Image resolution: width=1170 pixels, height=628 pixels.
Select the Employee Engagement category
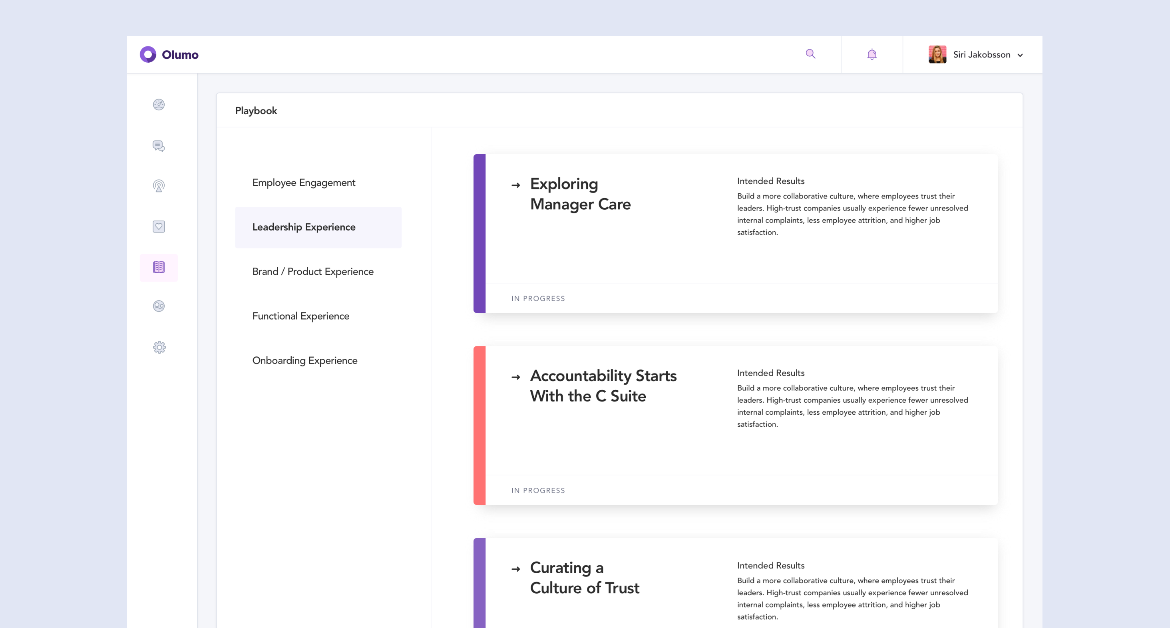[x=303, y=183]
